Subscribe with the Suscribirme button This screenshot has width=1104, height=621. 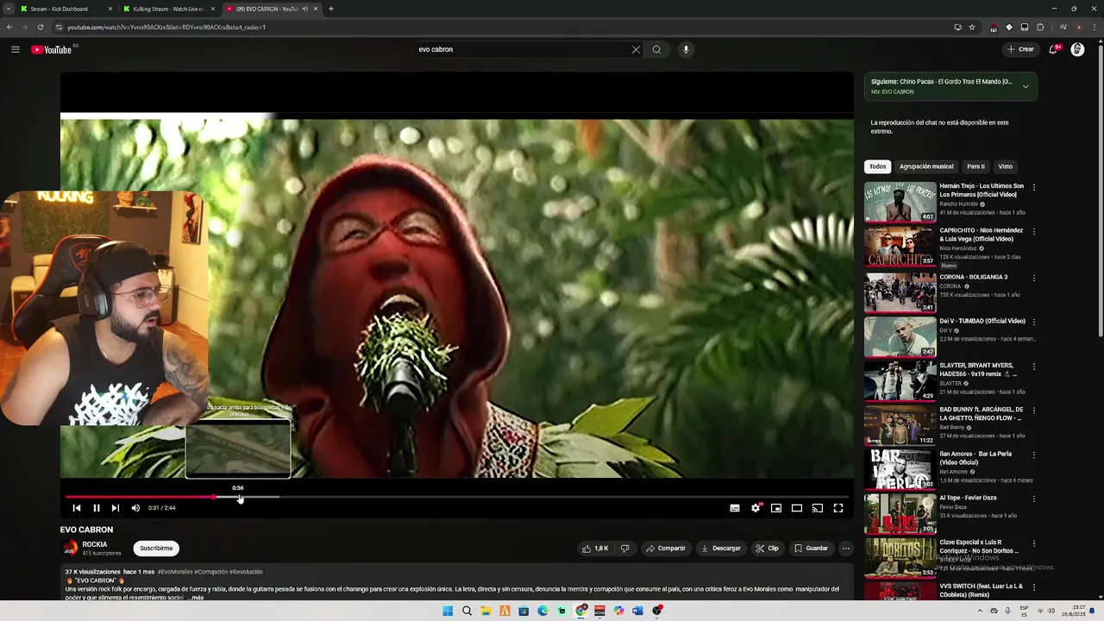click(x=156, y=549)
